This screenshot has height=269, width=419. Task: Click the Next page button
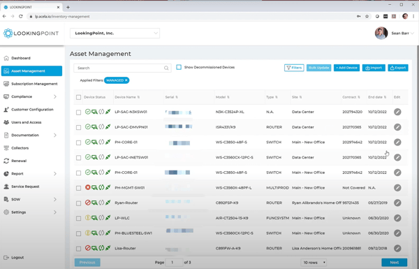[x=395, y=262]
